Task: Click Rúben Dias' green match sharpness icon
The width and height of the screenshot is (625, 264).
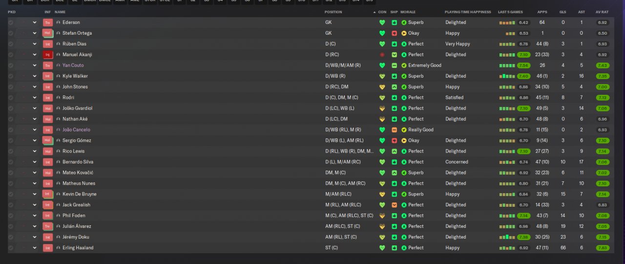Action: [x=394, y=44]
